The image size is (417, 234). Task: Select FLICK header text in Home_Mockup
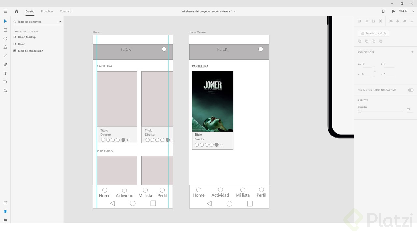point(223,49)
